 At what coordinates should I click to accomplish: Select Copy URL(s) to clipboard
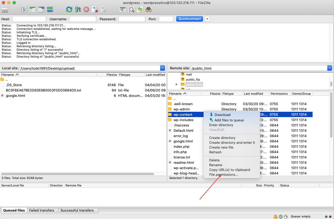coord(230,170)
